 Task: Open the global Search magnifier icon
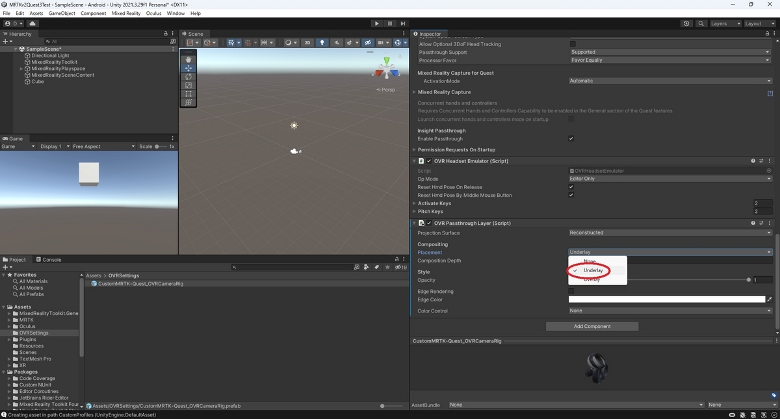click(701, 23)
